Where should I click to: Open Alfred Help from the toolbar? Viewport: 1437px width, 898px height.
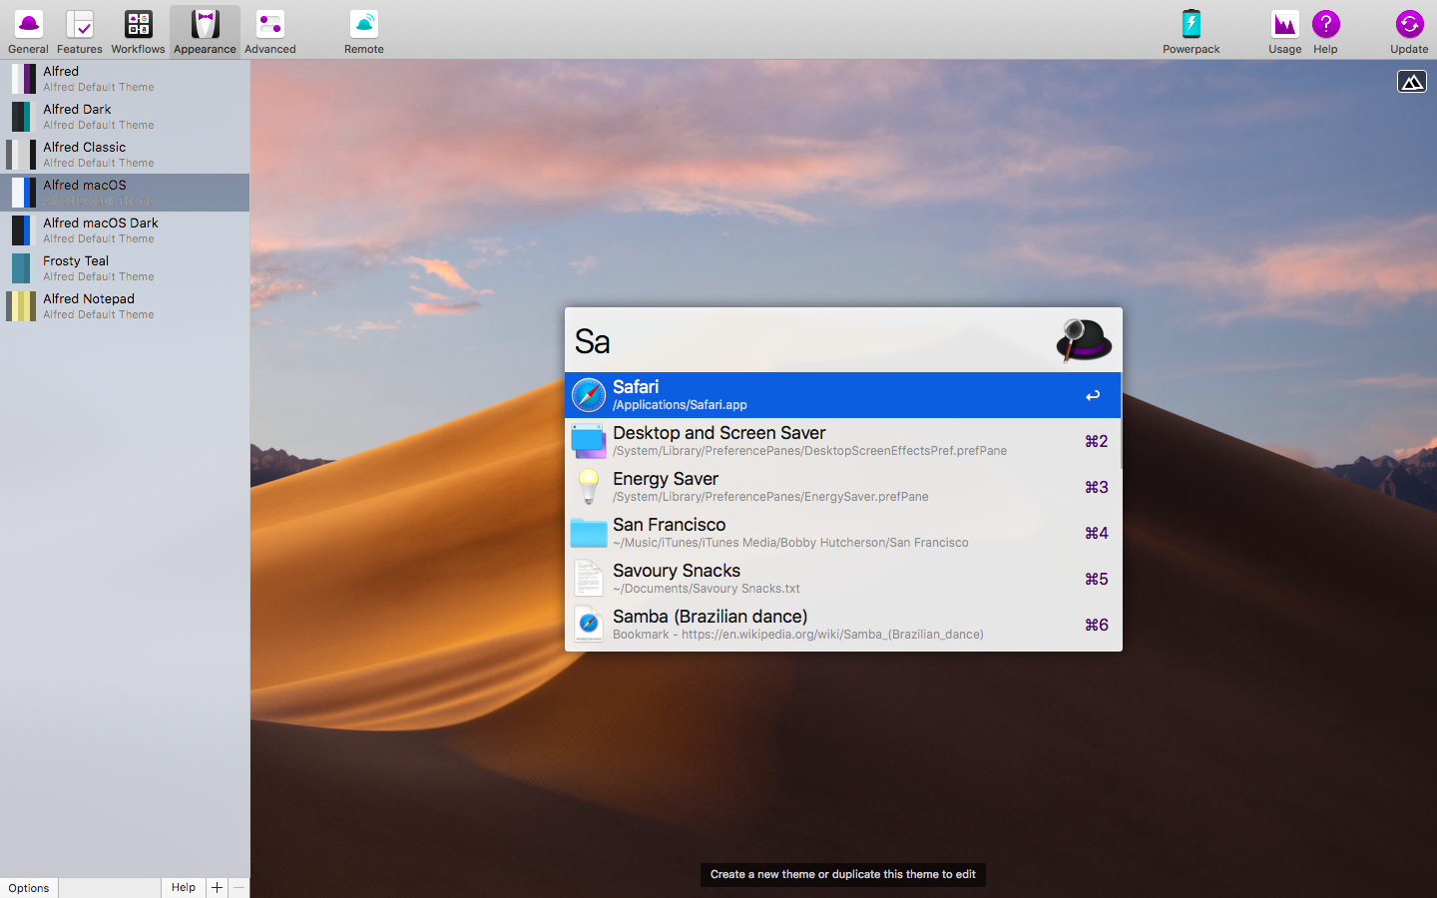pyautogui.click(x=1325, y=30)
